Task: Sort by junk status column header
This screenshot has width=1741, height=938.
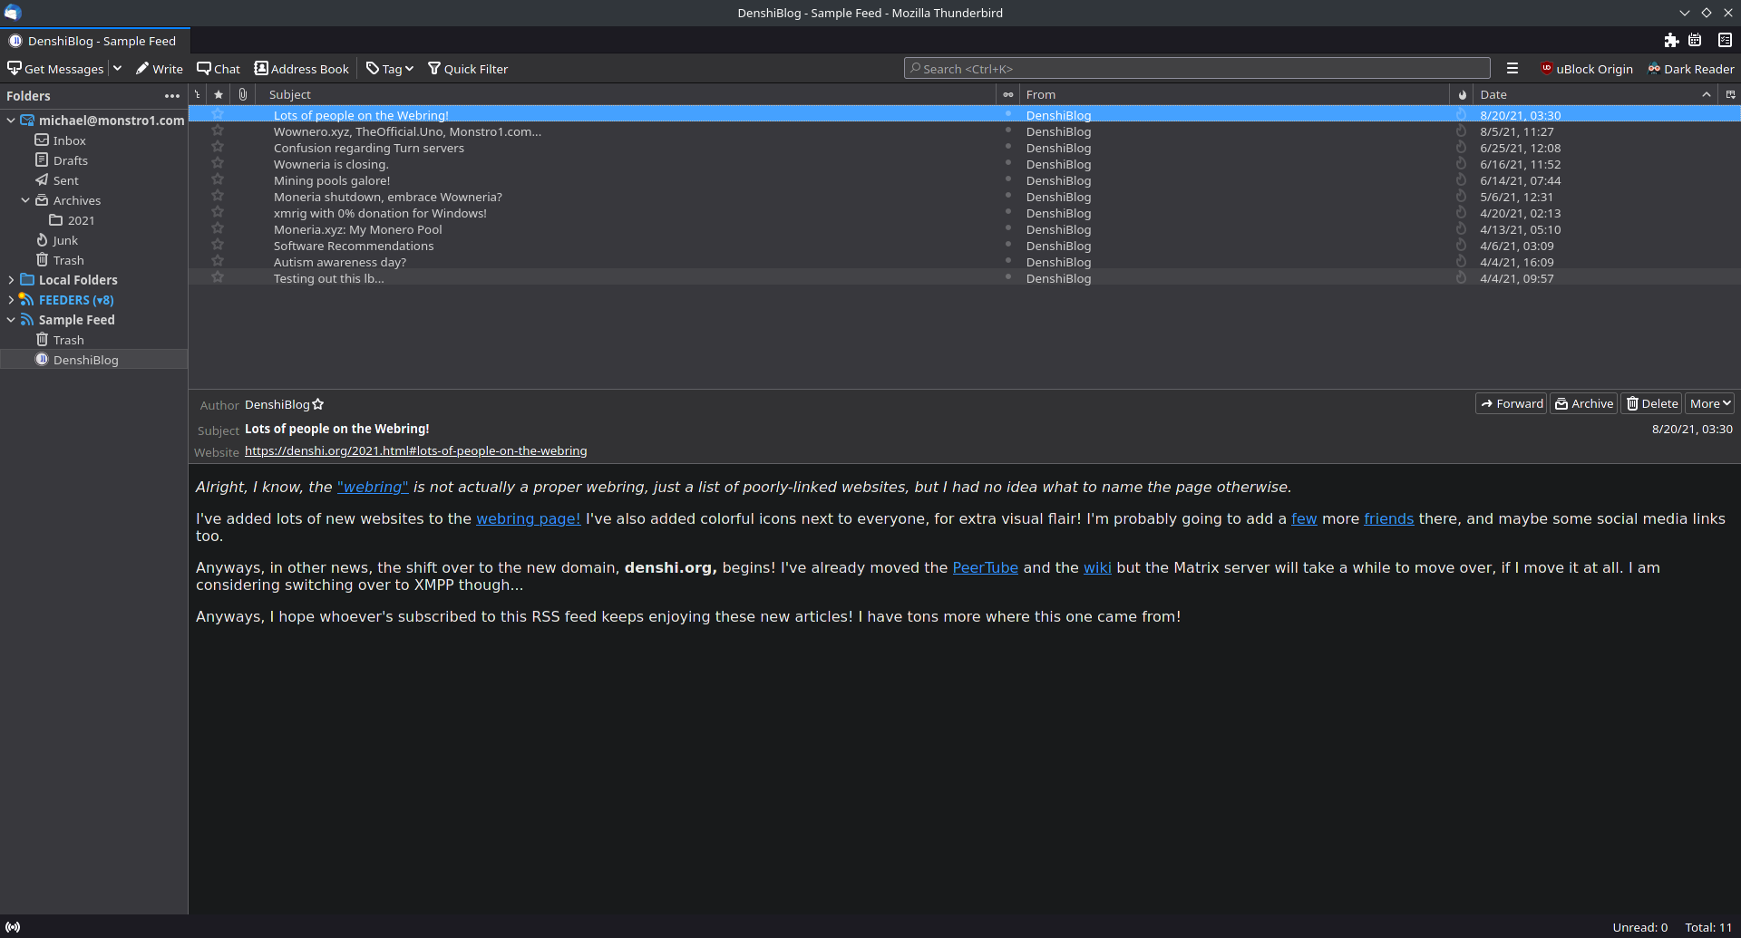Action: pos(1462,94)
